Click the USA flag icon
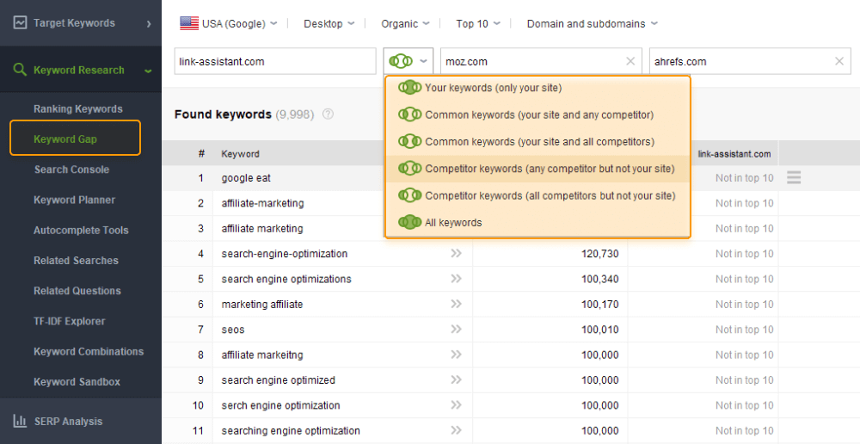860x444 pixels. [189, 23]
